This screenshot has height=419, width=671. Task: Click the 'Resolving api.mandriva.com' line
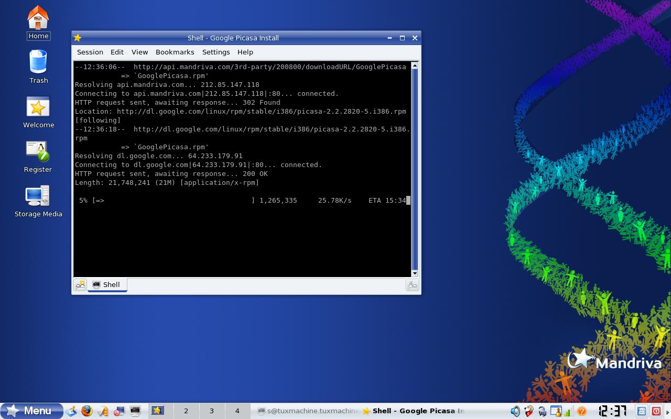[x=167, y=85]
